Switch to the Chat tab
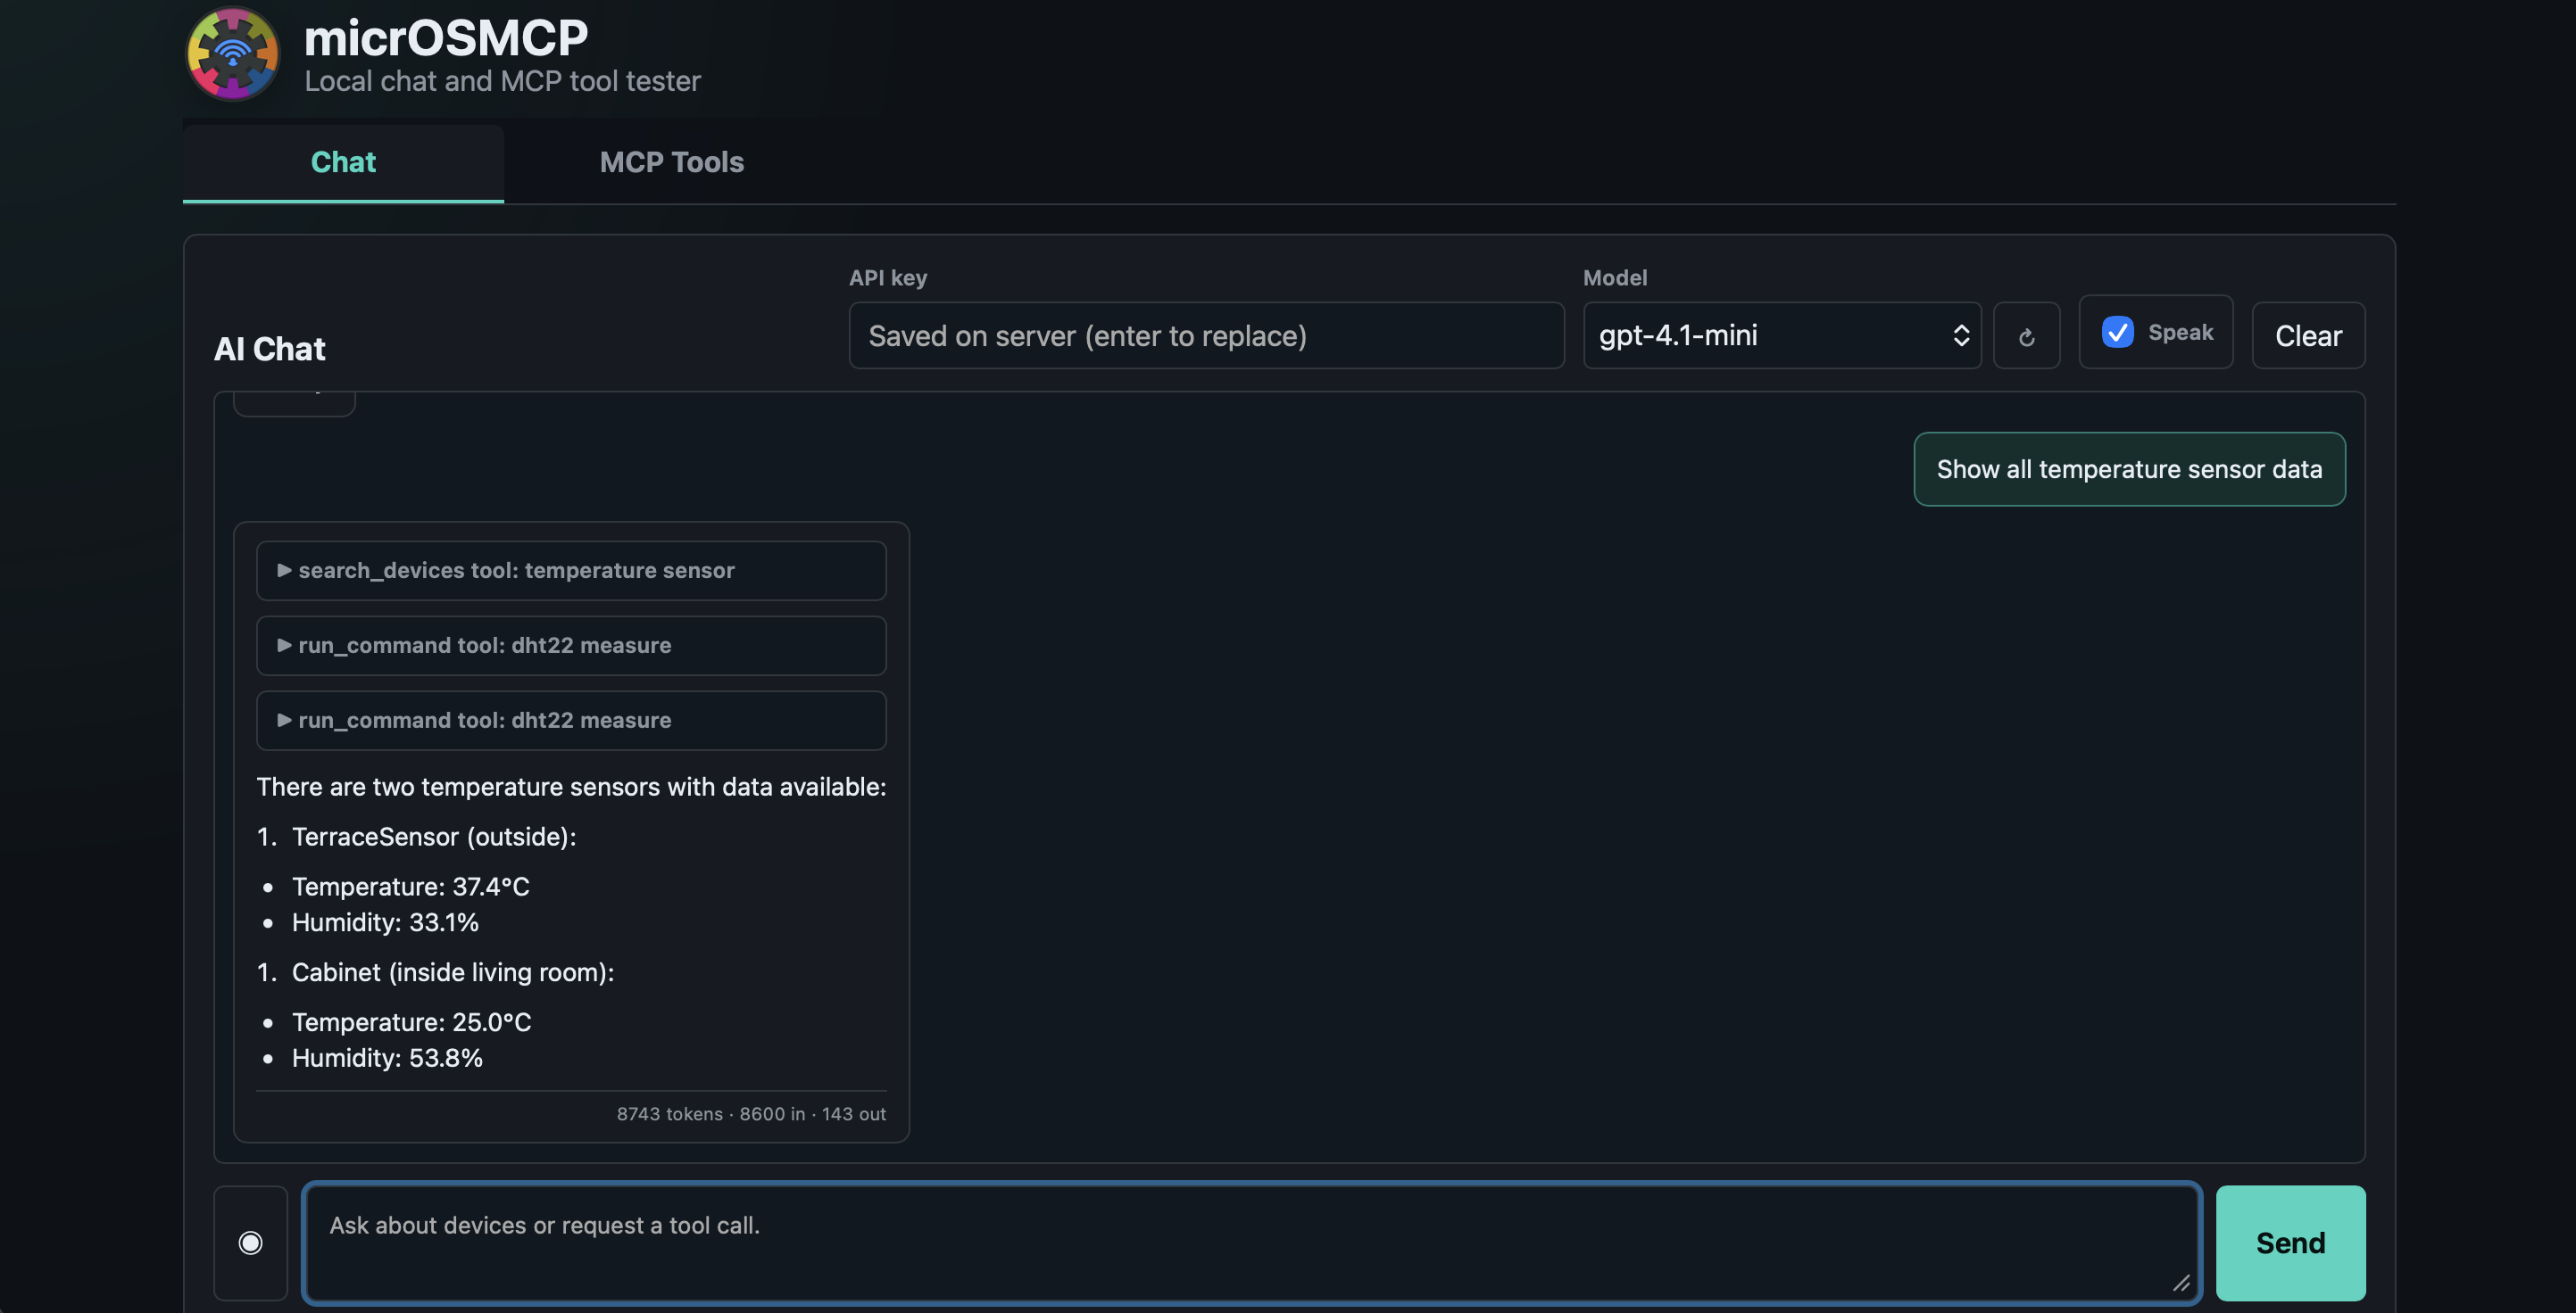Image resolution: width=2576 pixels, height=1313 pixels. click(x=343, y=161)
